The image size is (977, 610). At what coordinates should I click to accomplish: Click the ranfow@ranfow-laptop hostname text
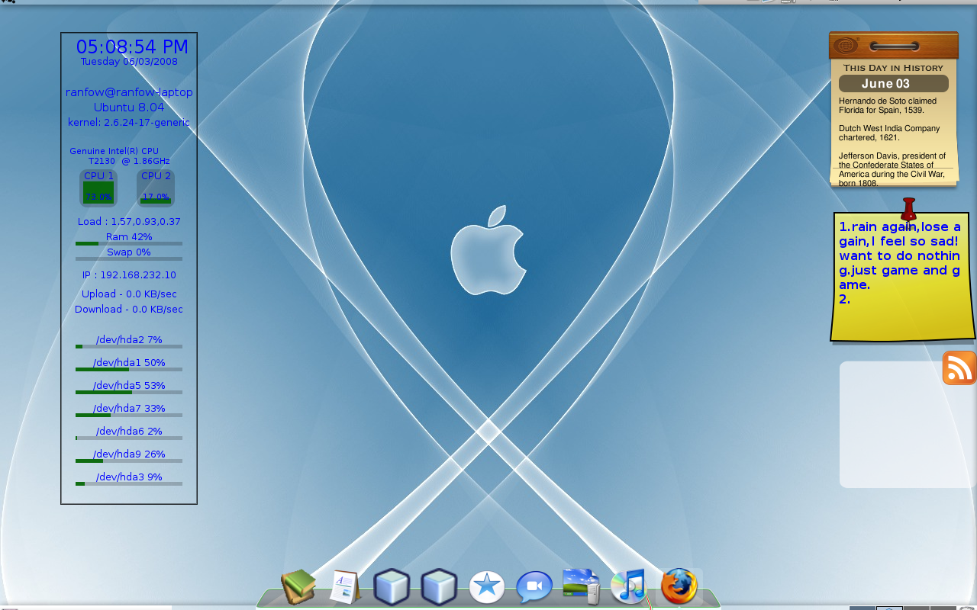(x=129, y=92)
